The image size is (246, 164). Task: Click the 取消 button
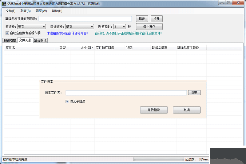[187, 110]
